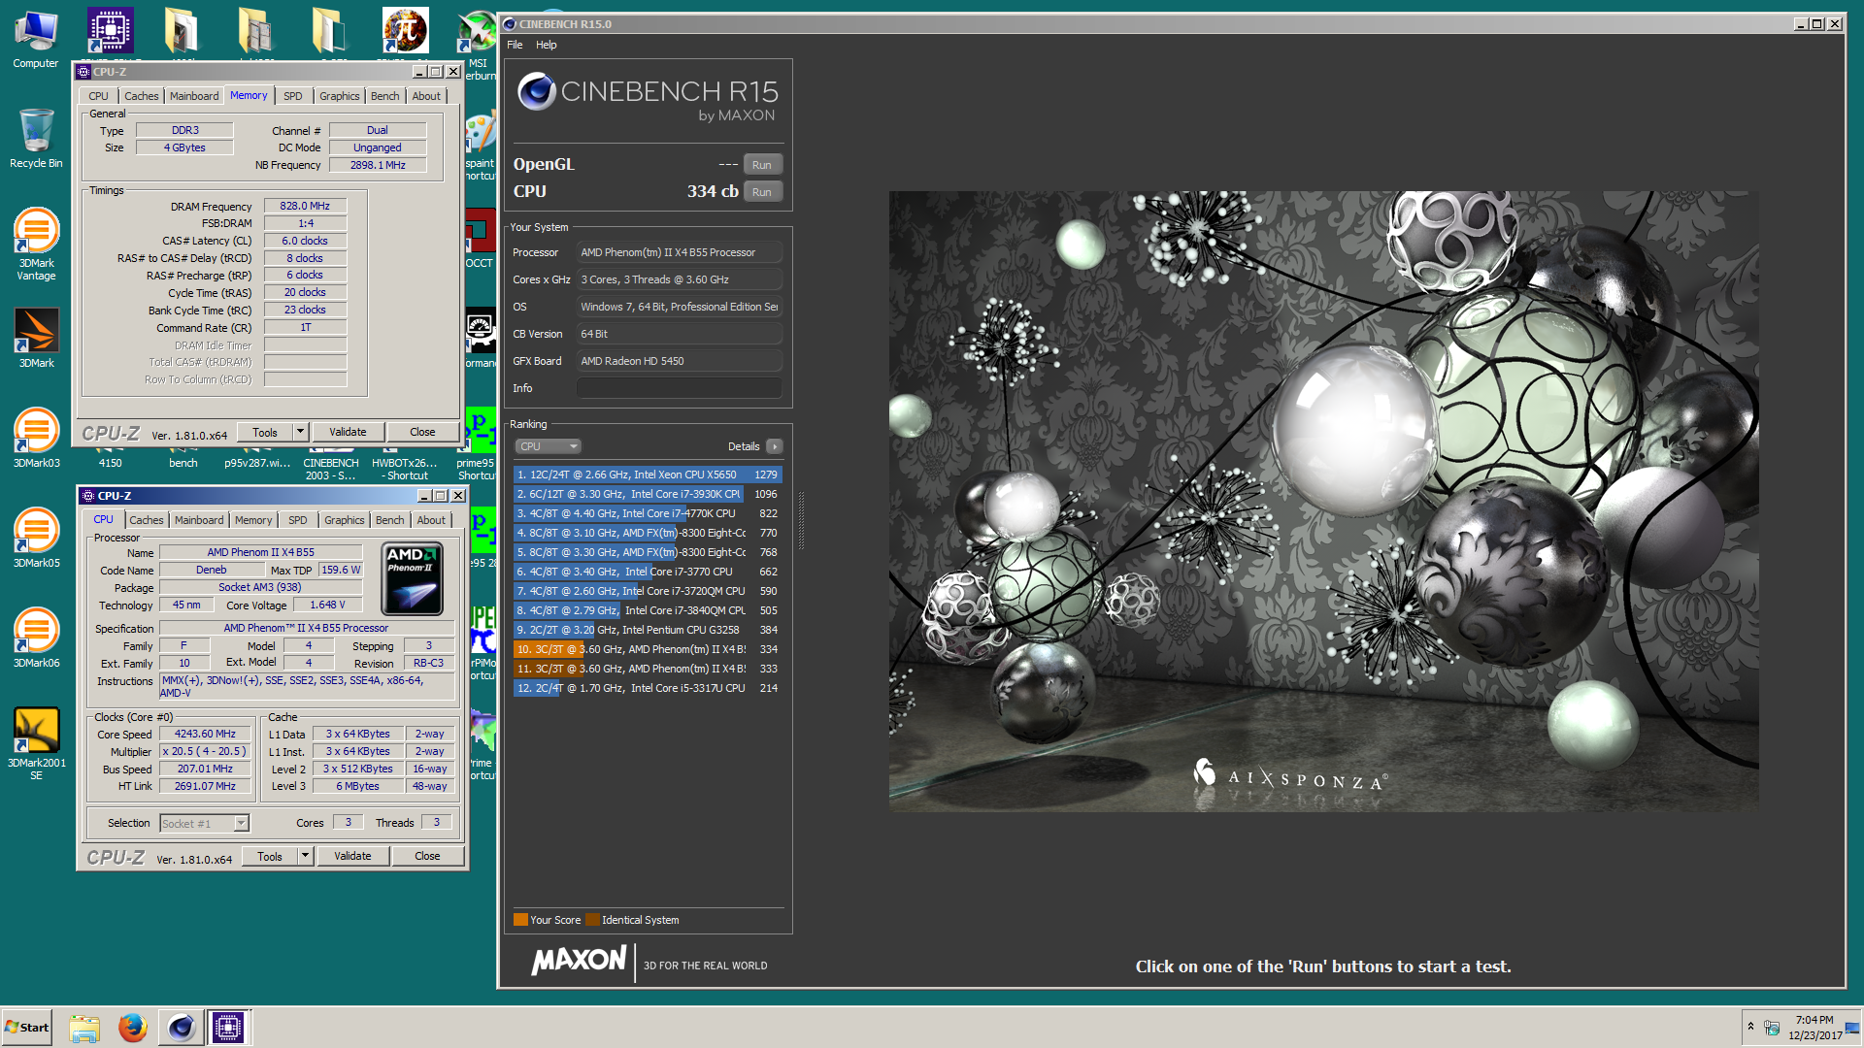Open About tab in lower CPU-Z window
Viewport: 1864px width, 1048px height.
pyautogui.click(x=431, y=520)
